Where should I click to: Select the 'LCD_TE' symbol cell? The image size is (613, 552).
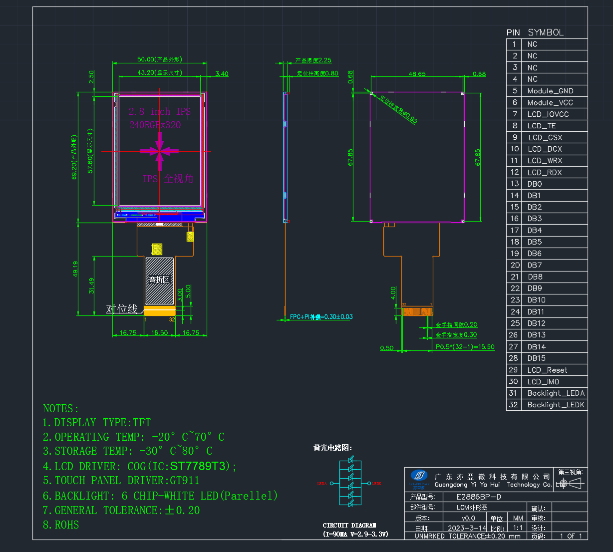[541, 126]
